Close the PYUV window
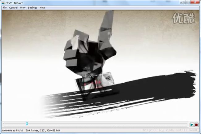 point(195,2)
